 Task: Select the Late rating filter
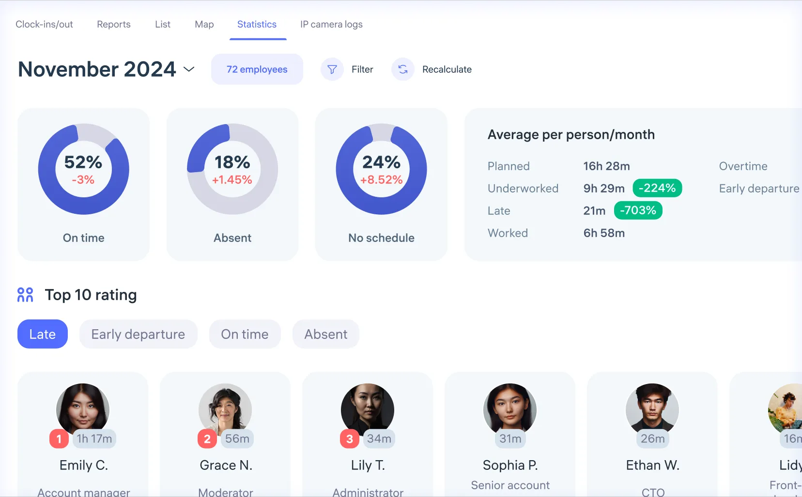pyautogui.click(x=43, y=334)
